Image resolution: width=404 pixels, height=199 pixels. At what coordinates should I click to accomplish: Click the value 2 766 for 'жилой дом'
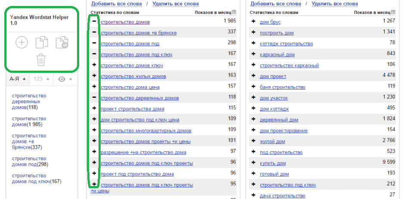pyautogui.click(x=389, y=140)
